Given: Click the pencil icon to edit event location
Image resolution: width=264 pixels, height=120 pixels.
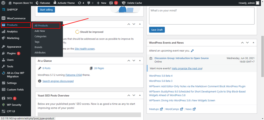Looking at the screenshot, I should point(192,50).
